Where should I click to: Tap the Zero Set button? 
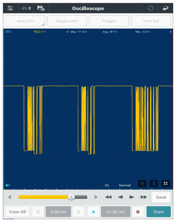pos(151,21)
